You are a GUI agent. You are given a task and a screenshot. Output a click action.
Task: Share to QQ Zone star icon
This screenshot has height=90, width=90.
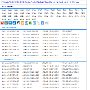[6, 23]
